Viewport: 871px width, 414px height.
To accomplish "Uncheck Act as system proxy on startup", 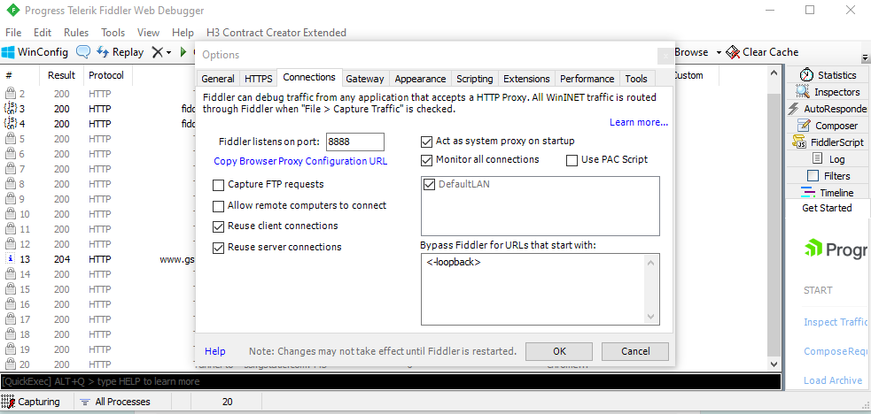I will pyautogui.click(x=426, y=141).
